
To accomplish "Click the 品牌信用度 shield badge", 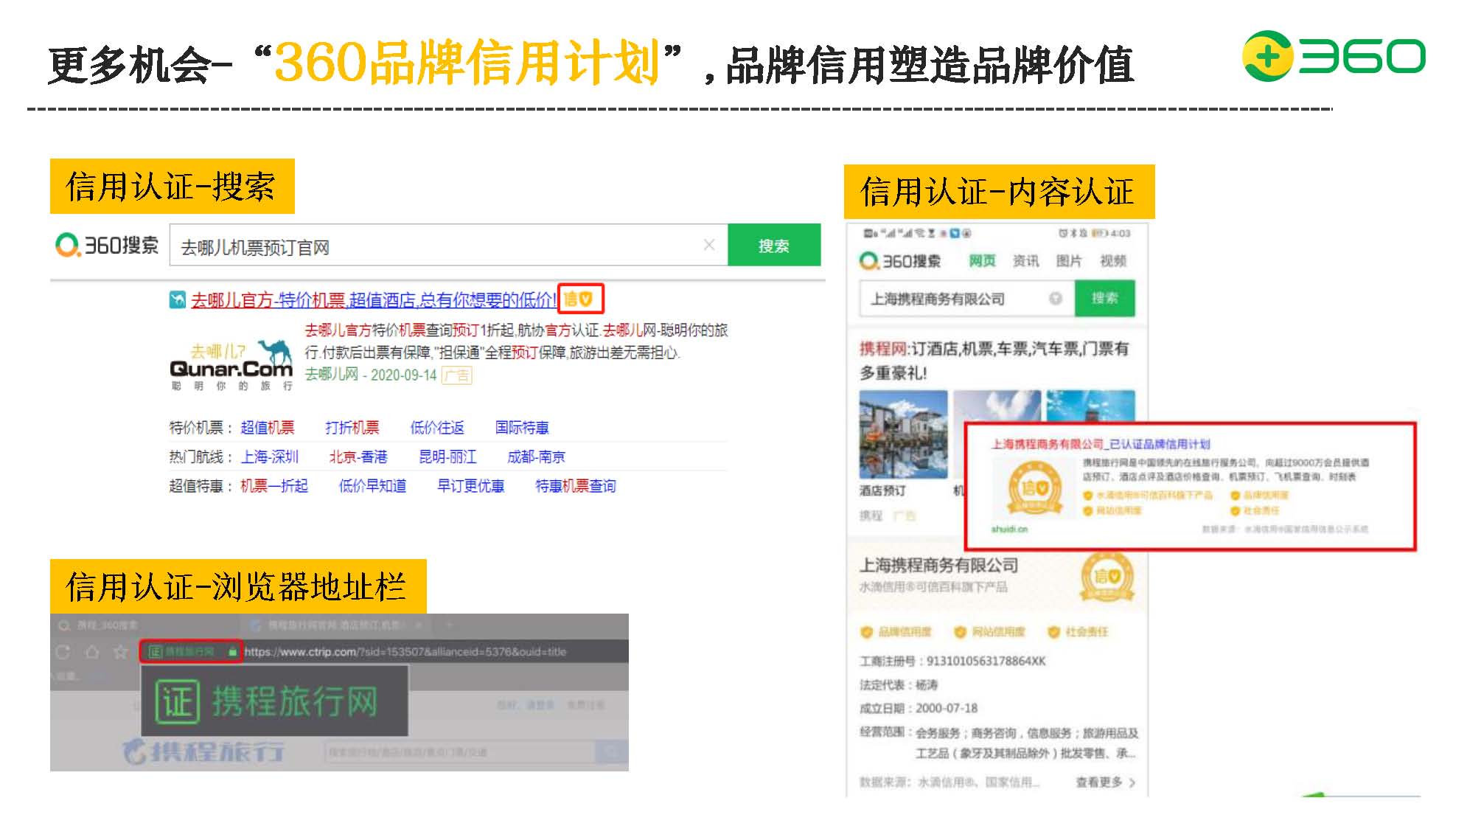I will tap(896, 632).
